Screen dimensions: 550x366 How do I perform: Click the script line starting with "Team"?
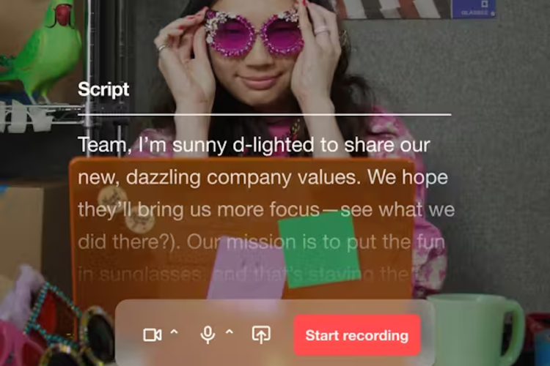click(254, 144)
